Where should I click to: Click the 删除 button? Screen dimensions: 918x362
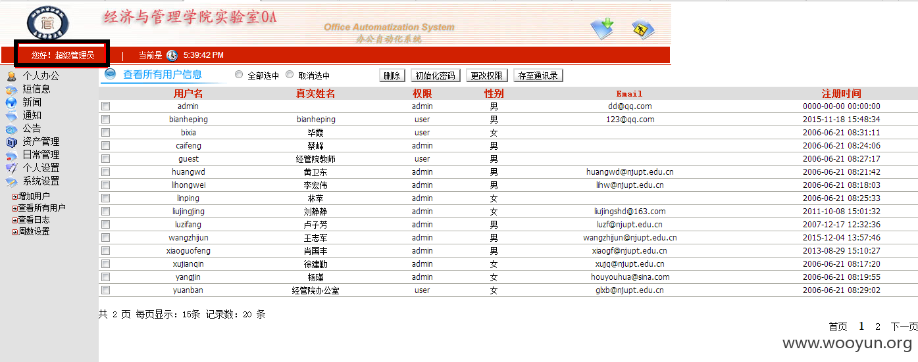tap(392, 76)
